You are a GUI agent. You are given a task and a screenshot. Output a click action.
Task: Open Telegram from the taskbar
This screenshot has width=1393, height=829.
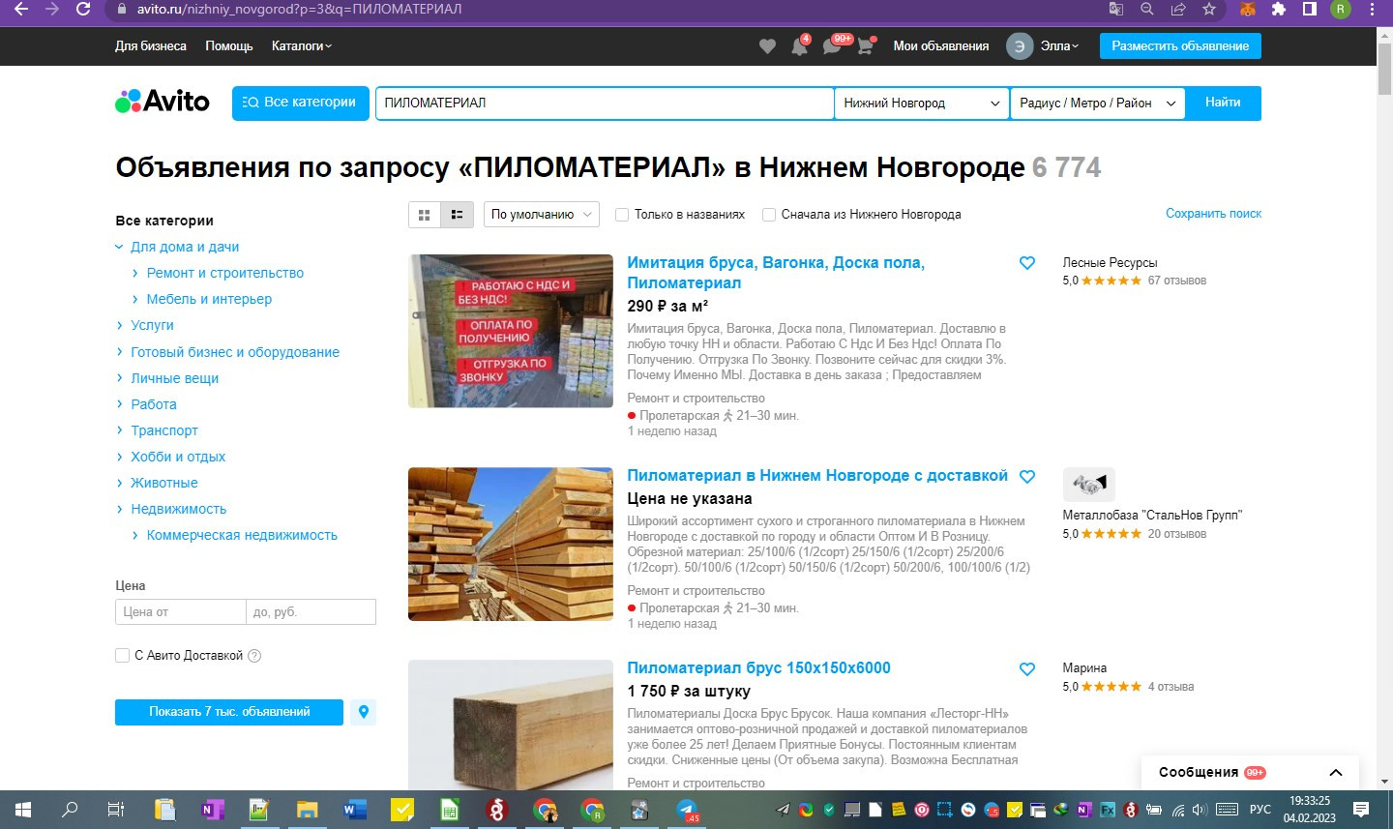pos(687,810)
